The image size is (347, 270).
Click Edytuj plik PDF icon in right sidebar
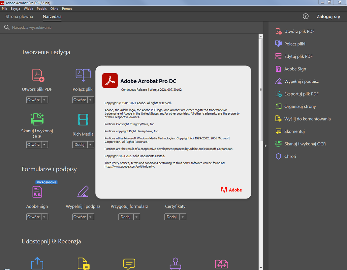(x=278, y=56)
